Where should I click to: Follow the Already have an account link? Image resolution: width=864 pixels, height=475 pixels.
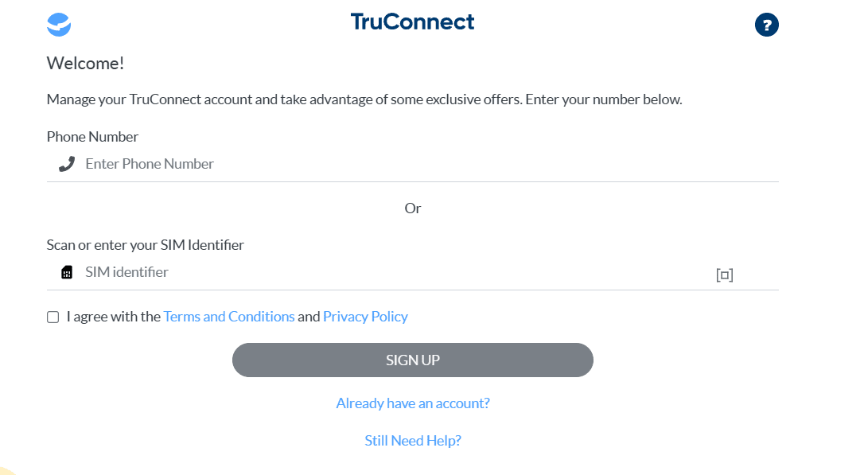pos(413,403)
